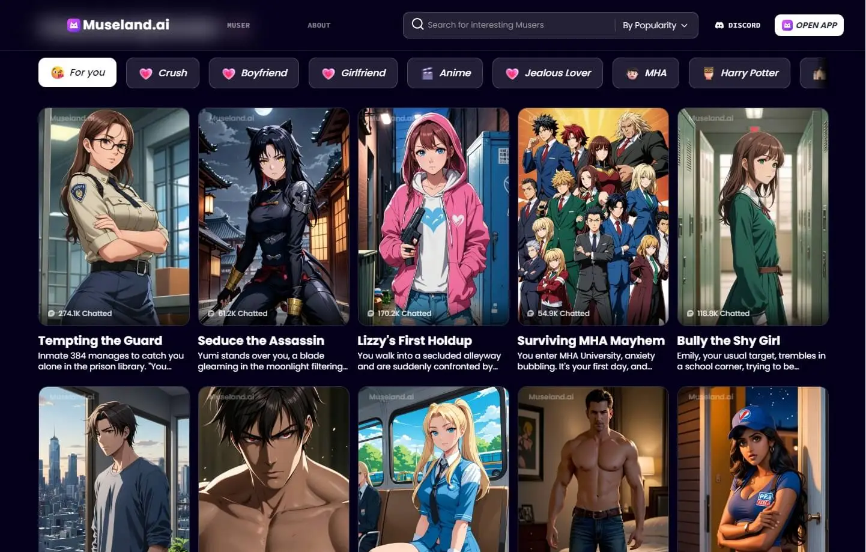This screenshot has width=866, height=552.
Task: Click chat bubble icon next to 170.2K Chatted
Action: 371,314
